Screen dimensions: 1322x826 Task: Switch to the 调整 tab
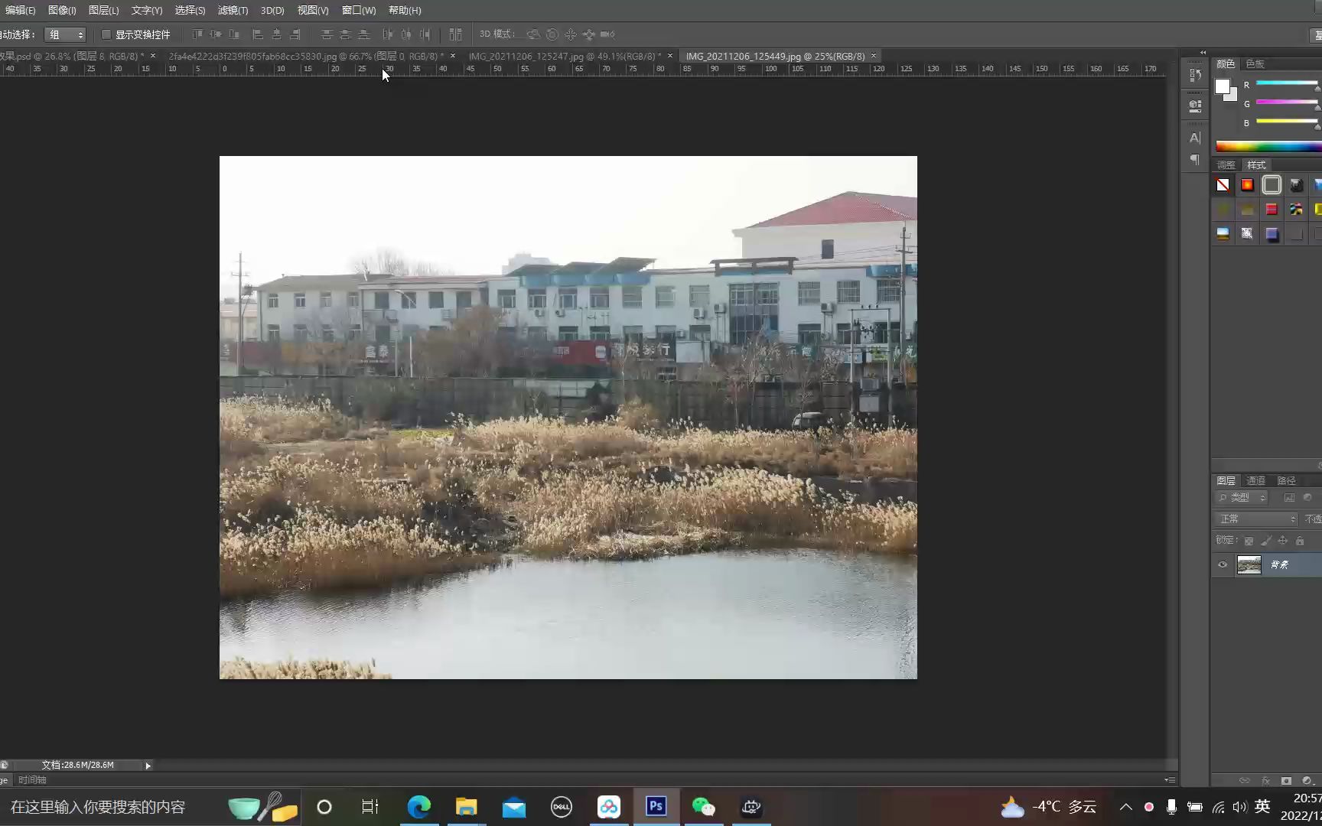tap(1226, 165)
